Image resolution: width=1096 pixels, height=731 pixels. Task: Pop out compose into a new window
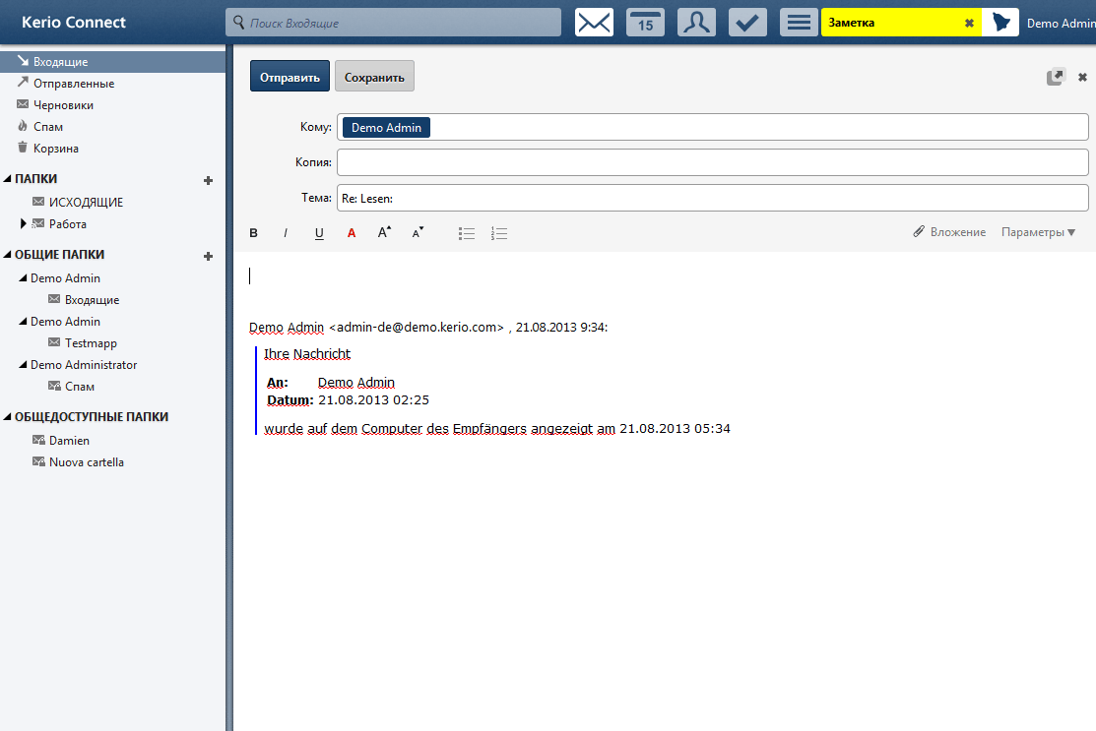pos(1055,77)
